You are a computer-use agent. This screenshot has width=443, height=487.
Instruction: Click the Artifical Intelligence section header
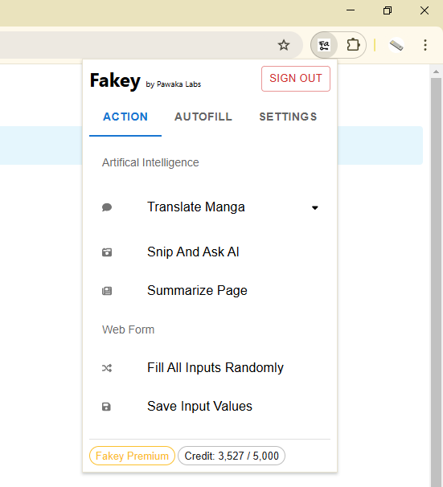[x=150, y=163]
